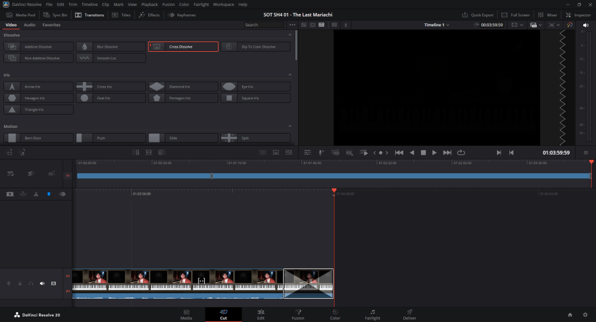Switch to the Audio transitions tab
The height and width of the screenshot is (322, 596).
click(29, 25)
